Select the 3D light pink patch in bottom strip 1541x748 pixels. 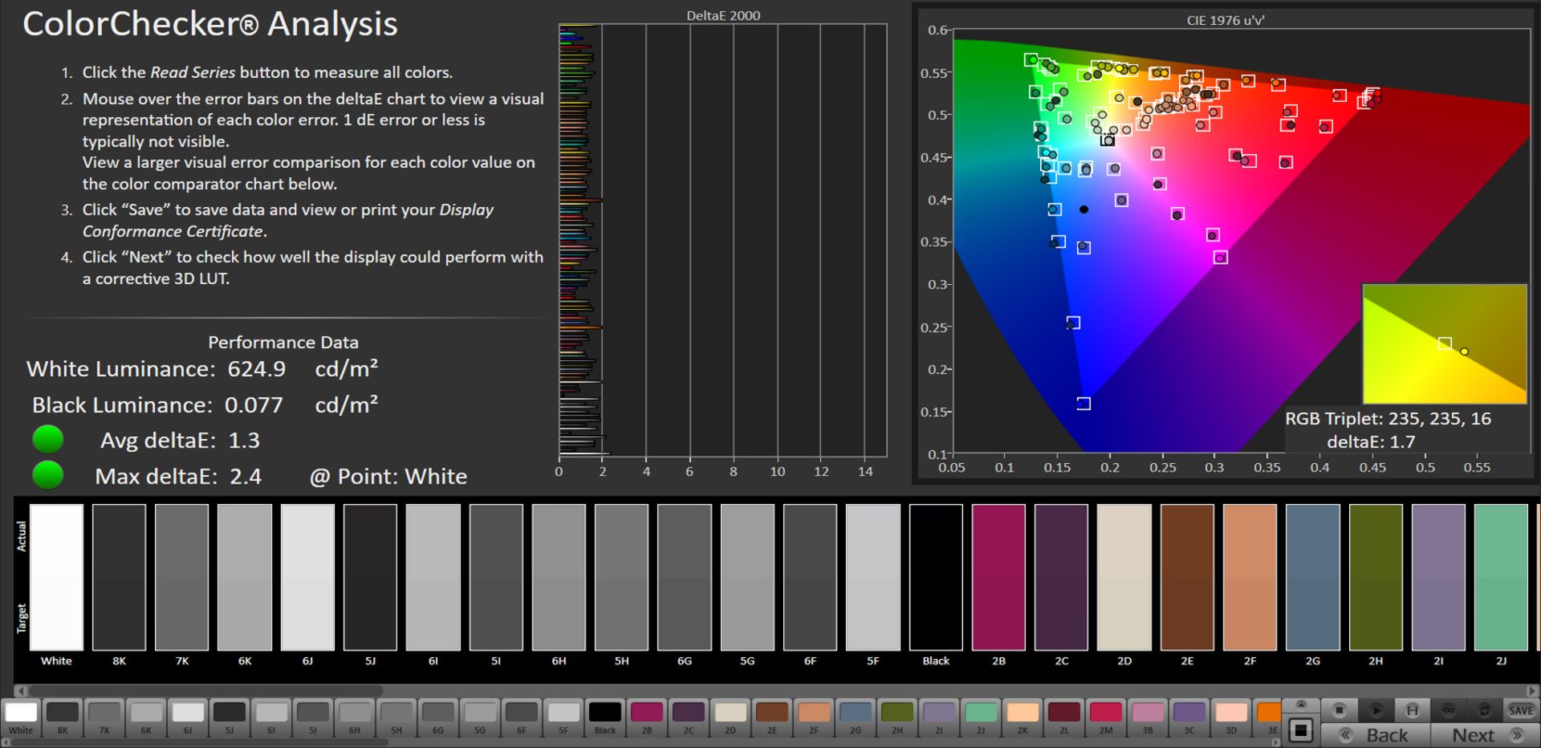(x=1231, y=718)
